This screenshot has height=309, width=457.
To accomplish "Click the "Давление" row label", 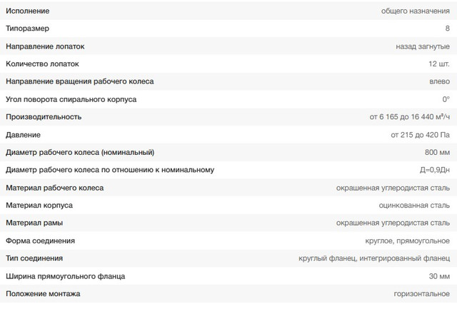I will pos(24,134).
